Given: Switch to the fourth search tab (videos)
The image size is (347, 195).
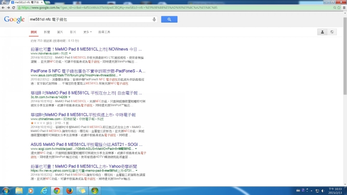Looking at the screenshot, I should point(73,32).
